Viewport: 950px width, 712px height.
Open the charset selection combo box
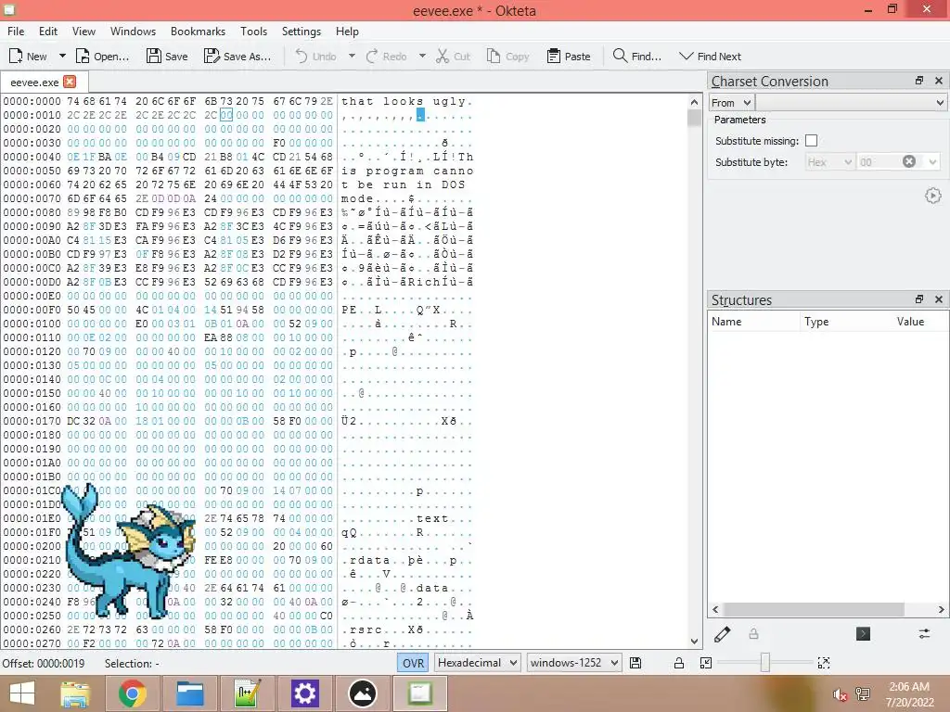[851, 103]
